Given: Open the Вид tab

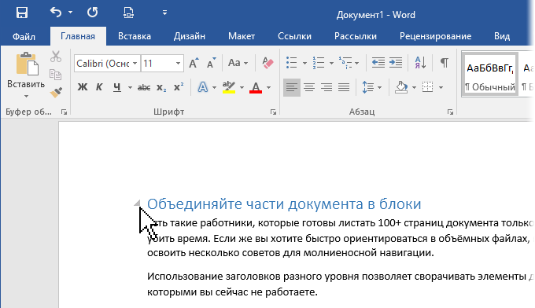Looking at the screenshot, I should (x=502, y=36).
